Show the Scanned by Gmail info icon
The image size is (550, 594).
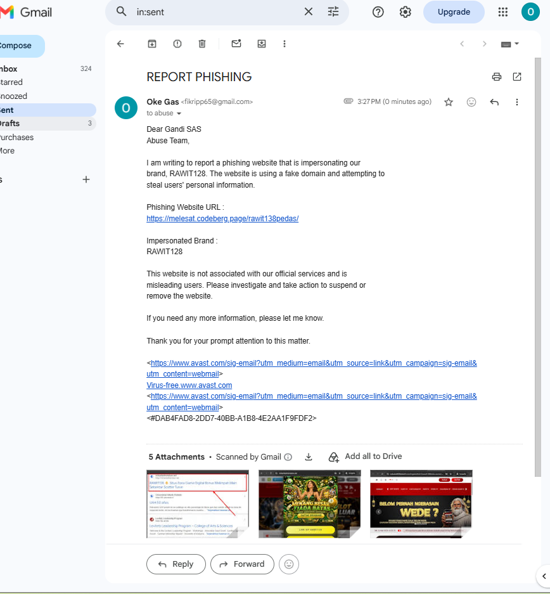pos(288,457)
